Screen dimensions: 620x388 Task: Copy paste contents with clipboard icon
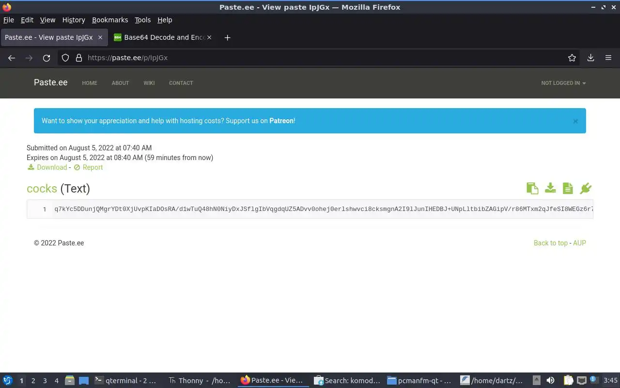(532, 189)
